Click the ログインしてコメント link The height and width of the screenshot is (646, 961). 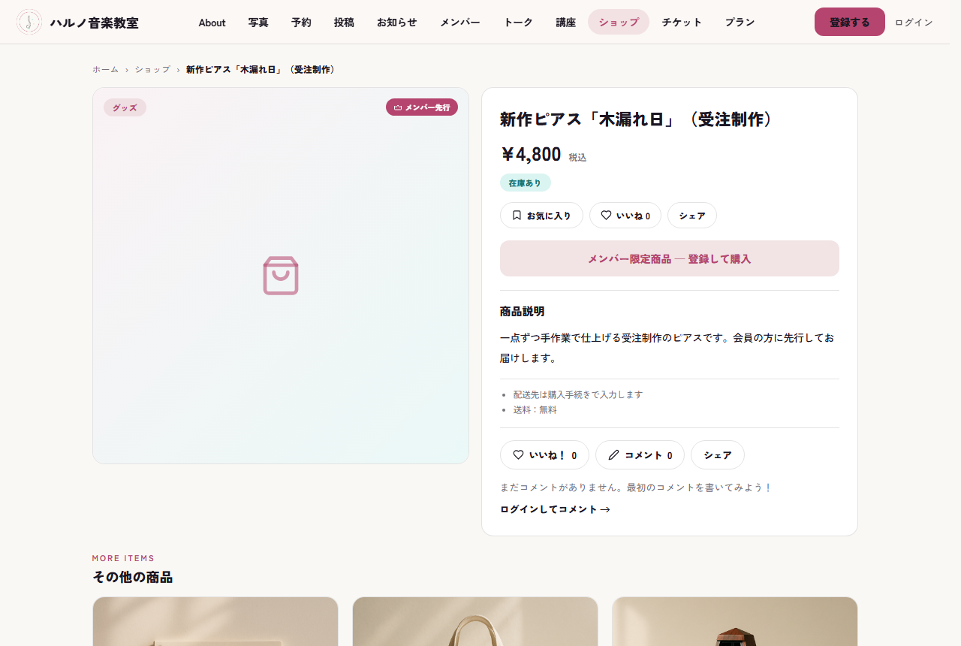(555, 509)
